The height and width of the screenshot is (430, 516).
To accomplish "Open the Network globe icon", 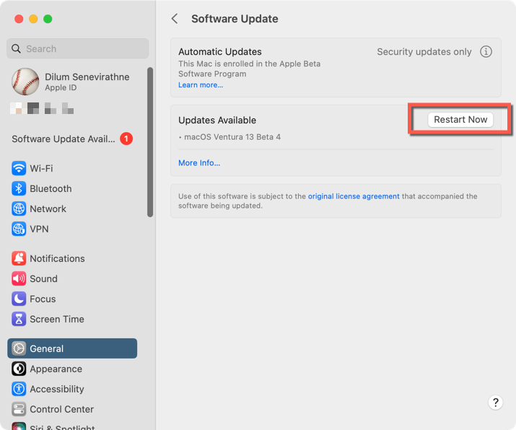I will click(19, 209).
